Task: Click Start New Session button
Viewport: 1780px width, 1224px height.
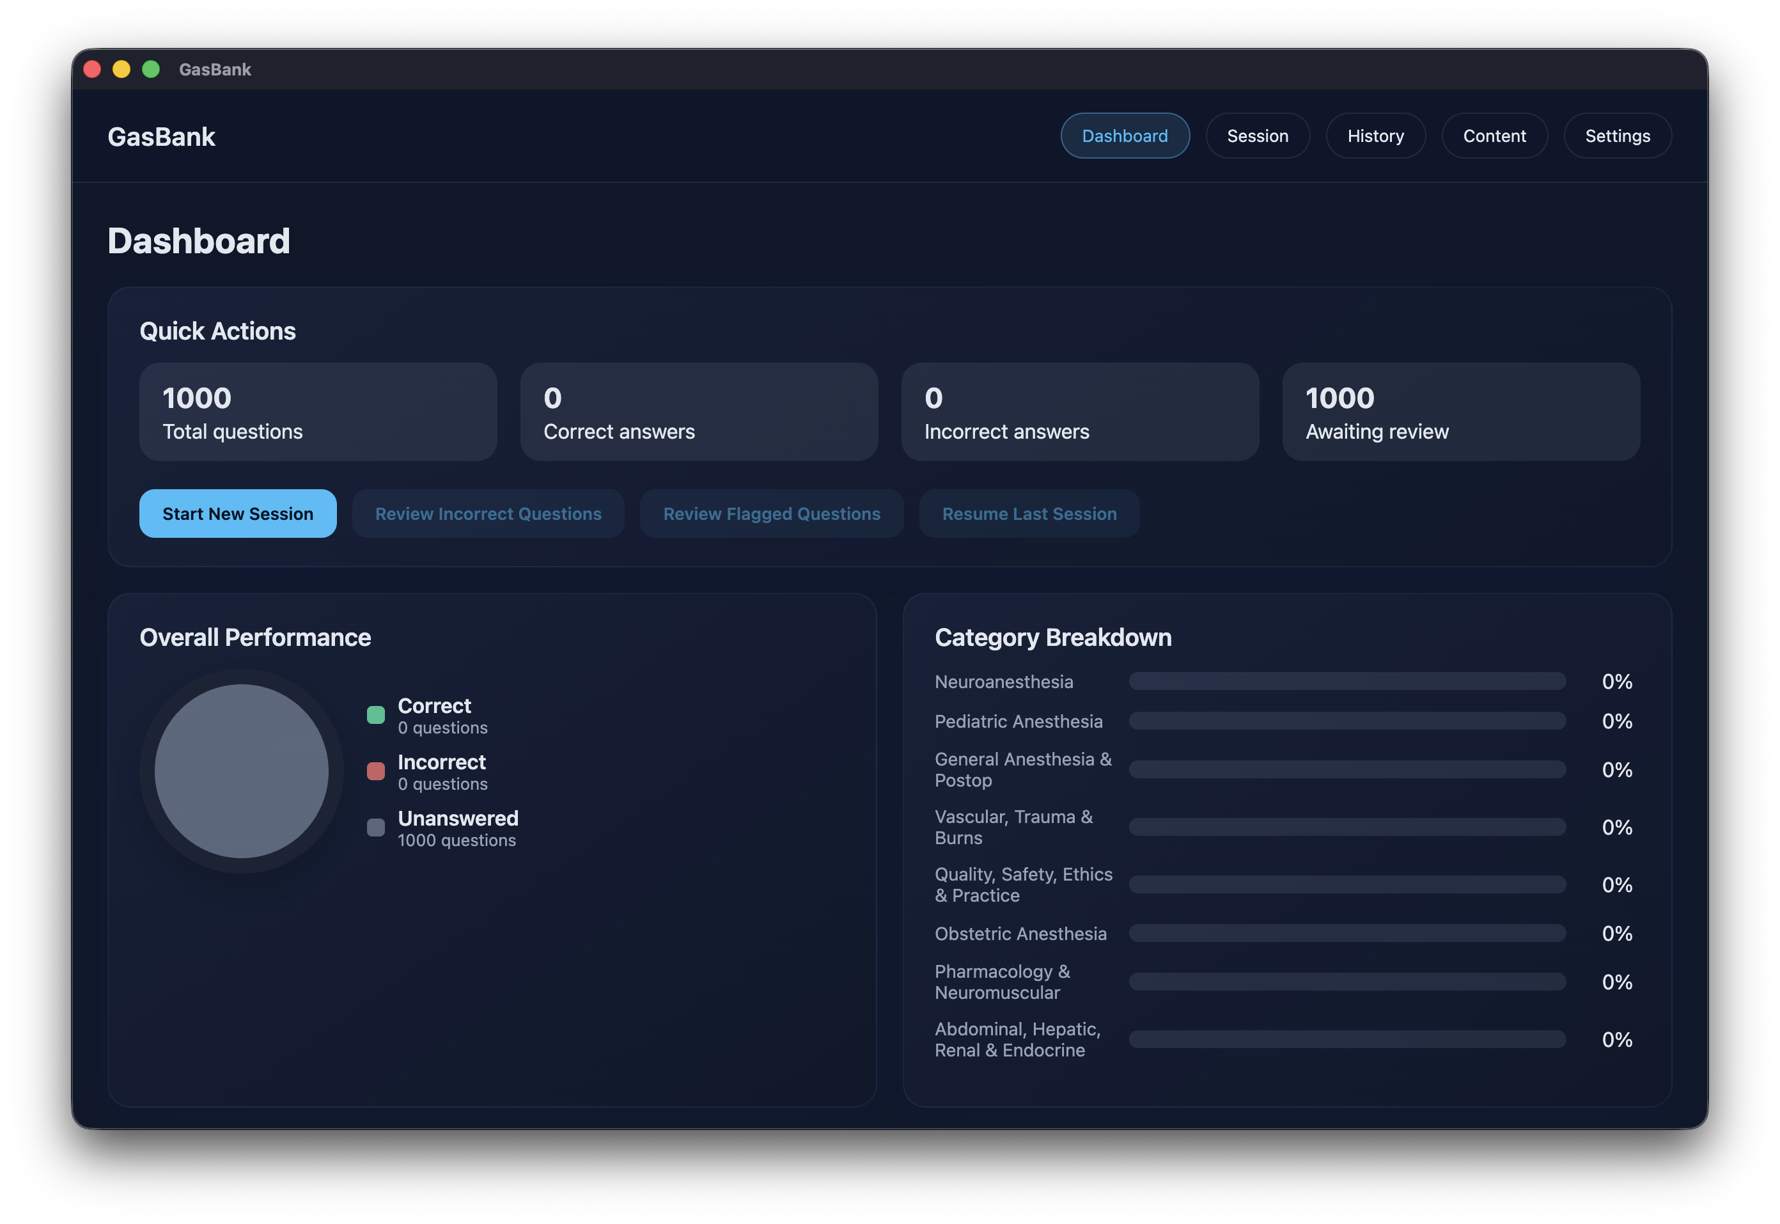Action: coord(238,514)
